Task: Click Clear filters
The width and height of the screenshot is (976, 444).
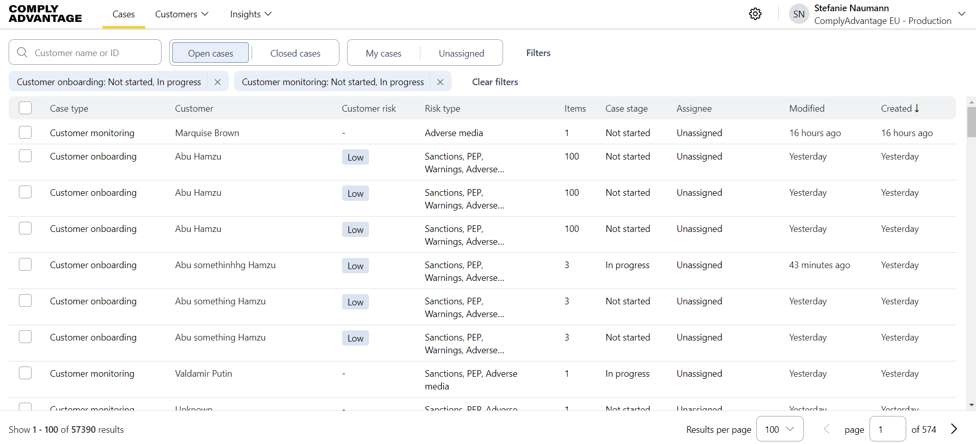Action: tap(494, 82)
